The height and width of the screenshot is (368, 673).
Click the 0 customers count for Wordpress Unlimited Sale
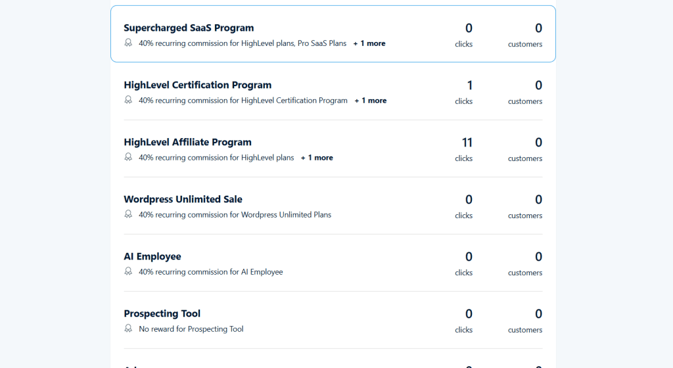538,199
